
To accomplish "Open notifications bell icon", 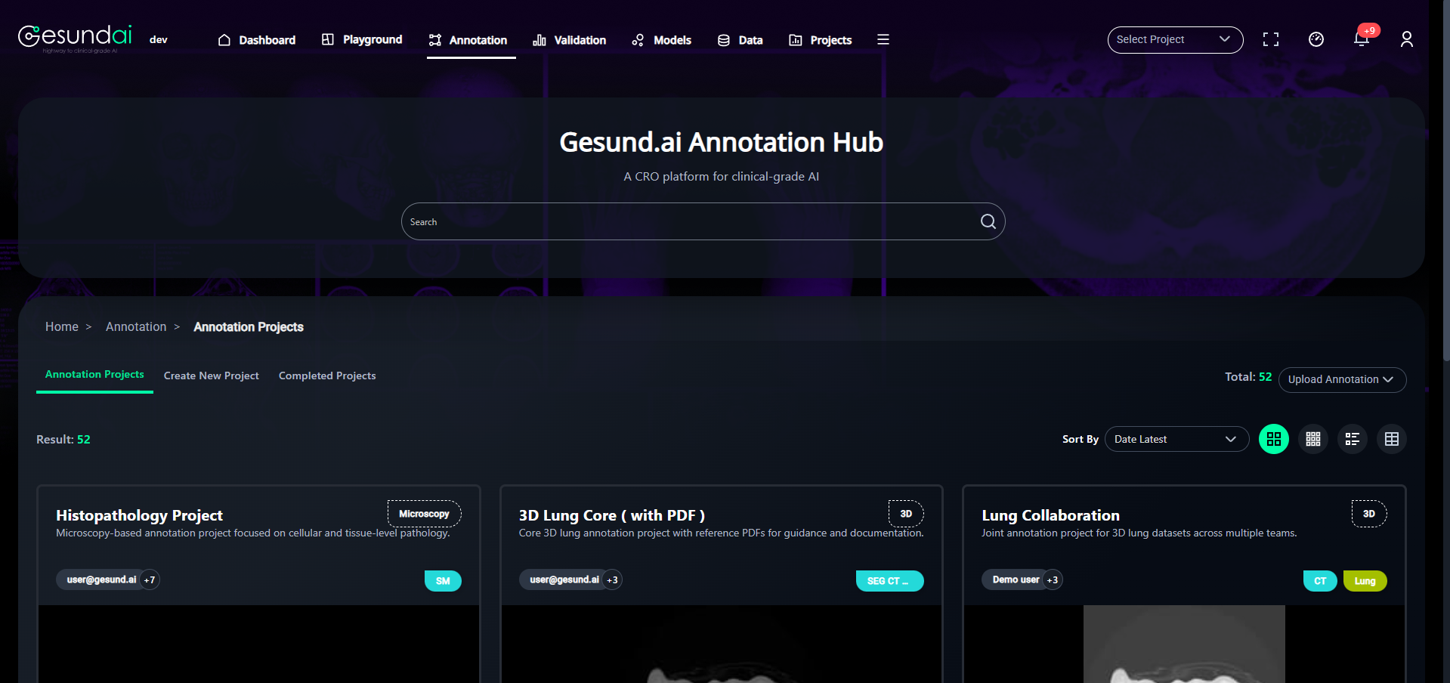I will click(1362, 39).
